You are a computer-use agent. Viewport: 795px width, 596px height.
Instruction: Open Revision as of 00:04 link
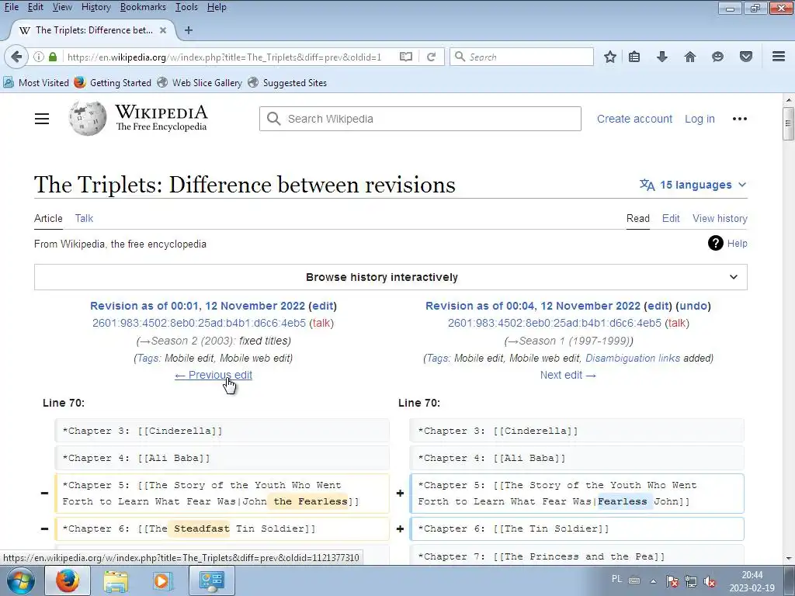tap(533, 306)
